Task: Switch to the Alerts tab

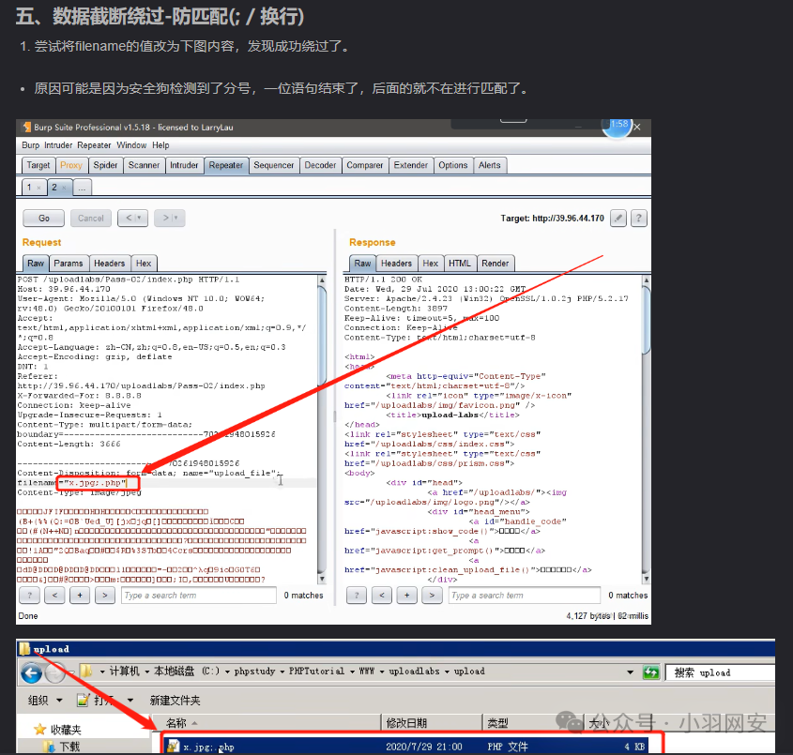Action: (490, 165)
